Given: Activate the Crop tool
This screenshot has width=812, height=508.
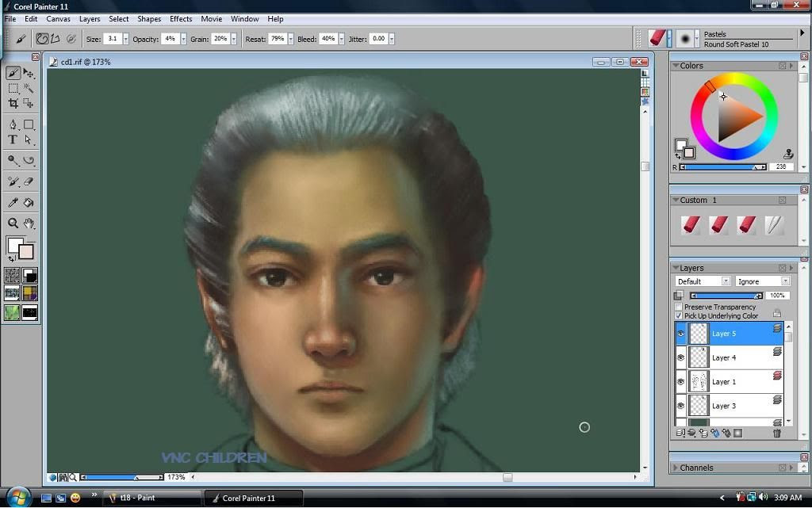Looking at the screenshot, I should (13, 104).
